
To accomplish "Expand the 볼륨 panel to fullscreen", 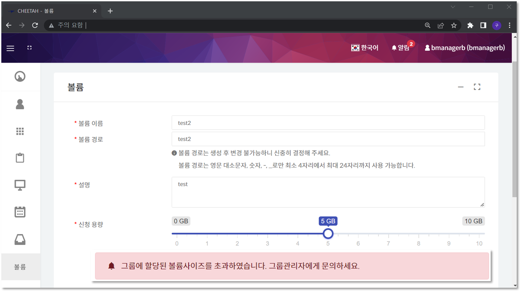I will (x=477, y=87).
